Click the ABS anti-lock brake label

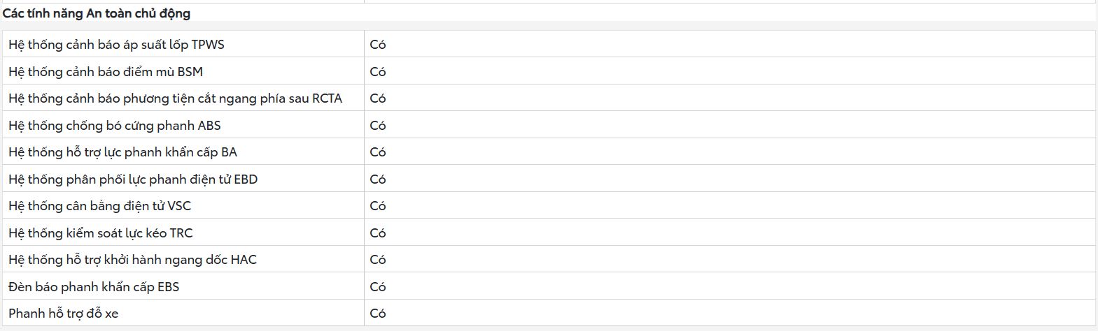pyautogui.click(x=115, y=125)
